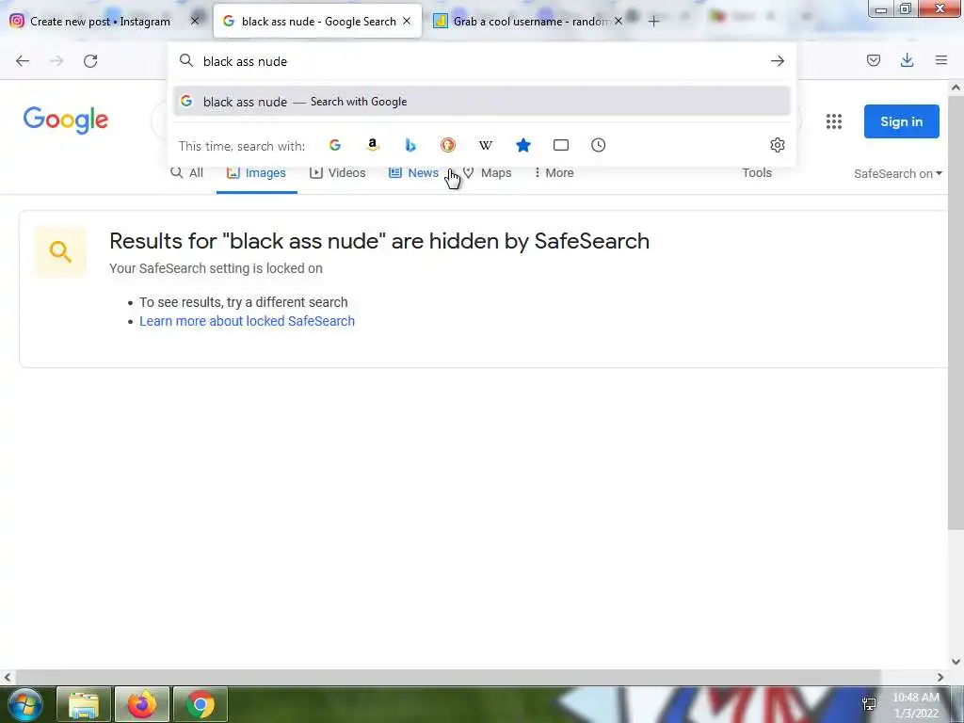The height and width of the screenshot is (723, 964).
Task: Select the All results tab
Action: coord(186,173)
